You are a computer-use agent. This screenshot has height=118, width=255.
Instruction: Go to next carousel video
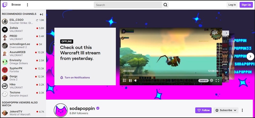pyautogui.click(x=250, y=56)
